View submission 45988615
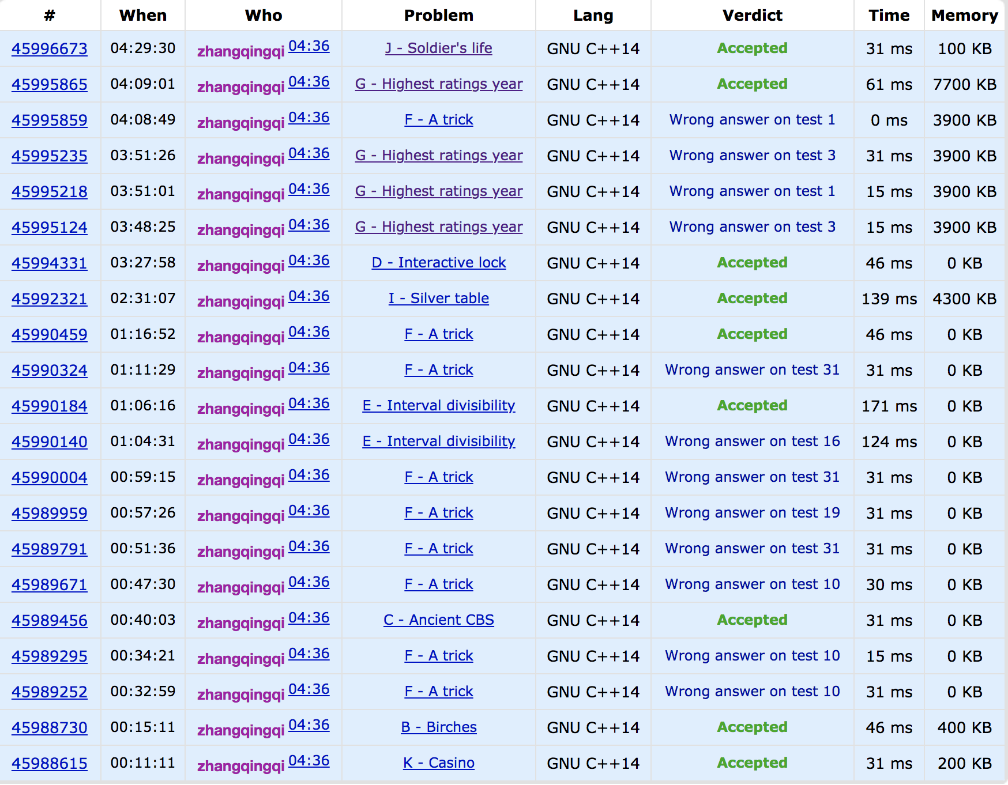The image size is (1008, 785). pos(50,764)
